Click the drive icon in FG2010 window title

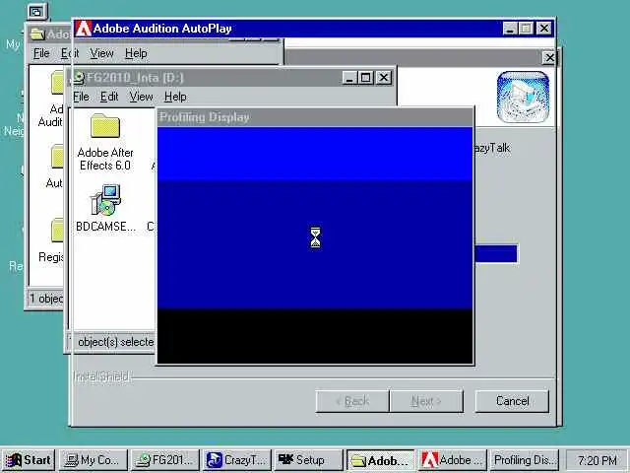[x=79, y=78]
